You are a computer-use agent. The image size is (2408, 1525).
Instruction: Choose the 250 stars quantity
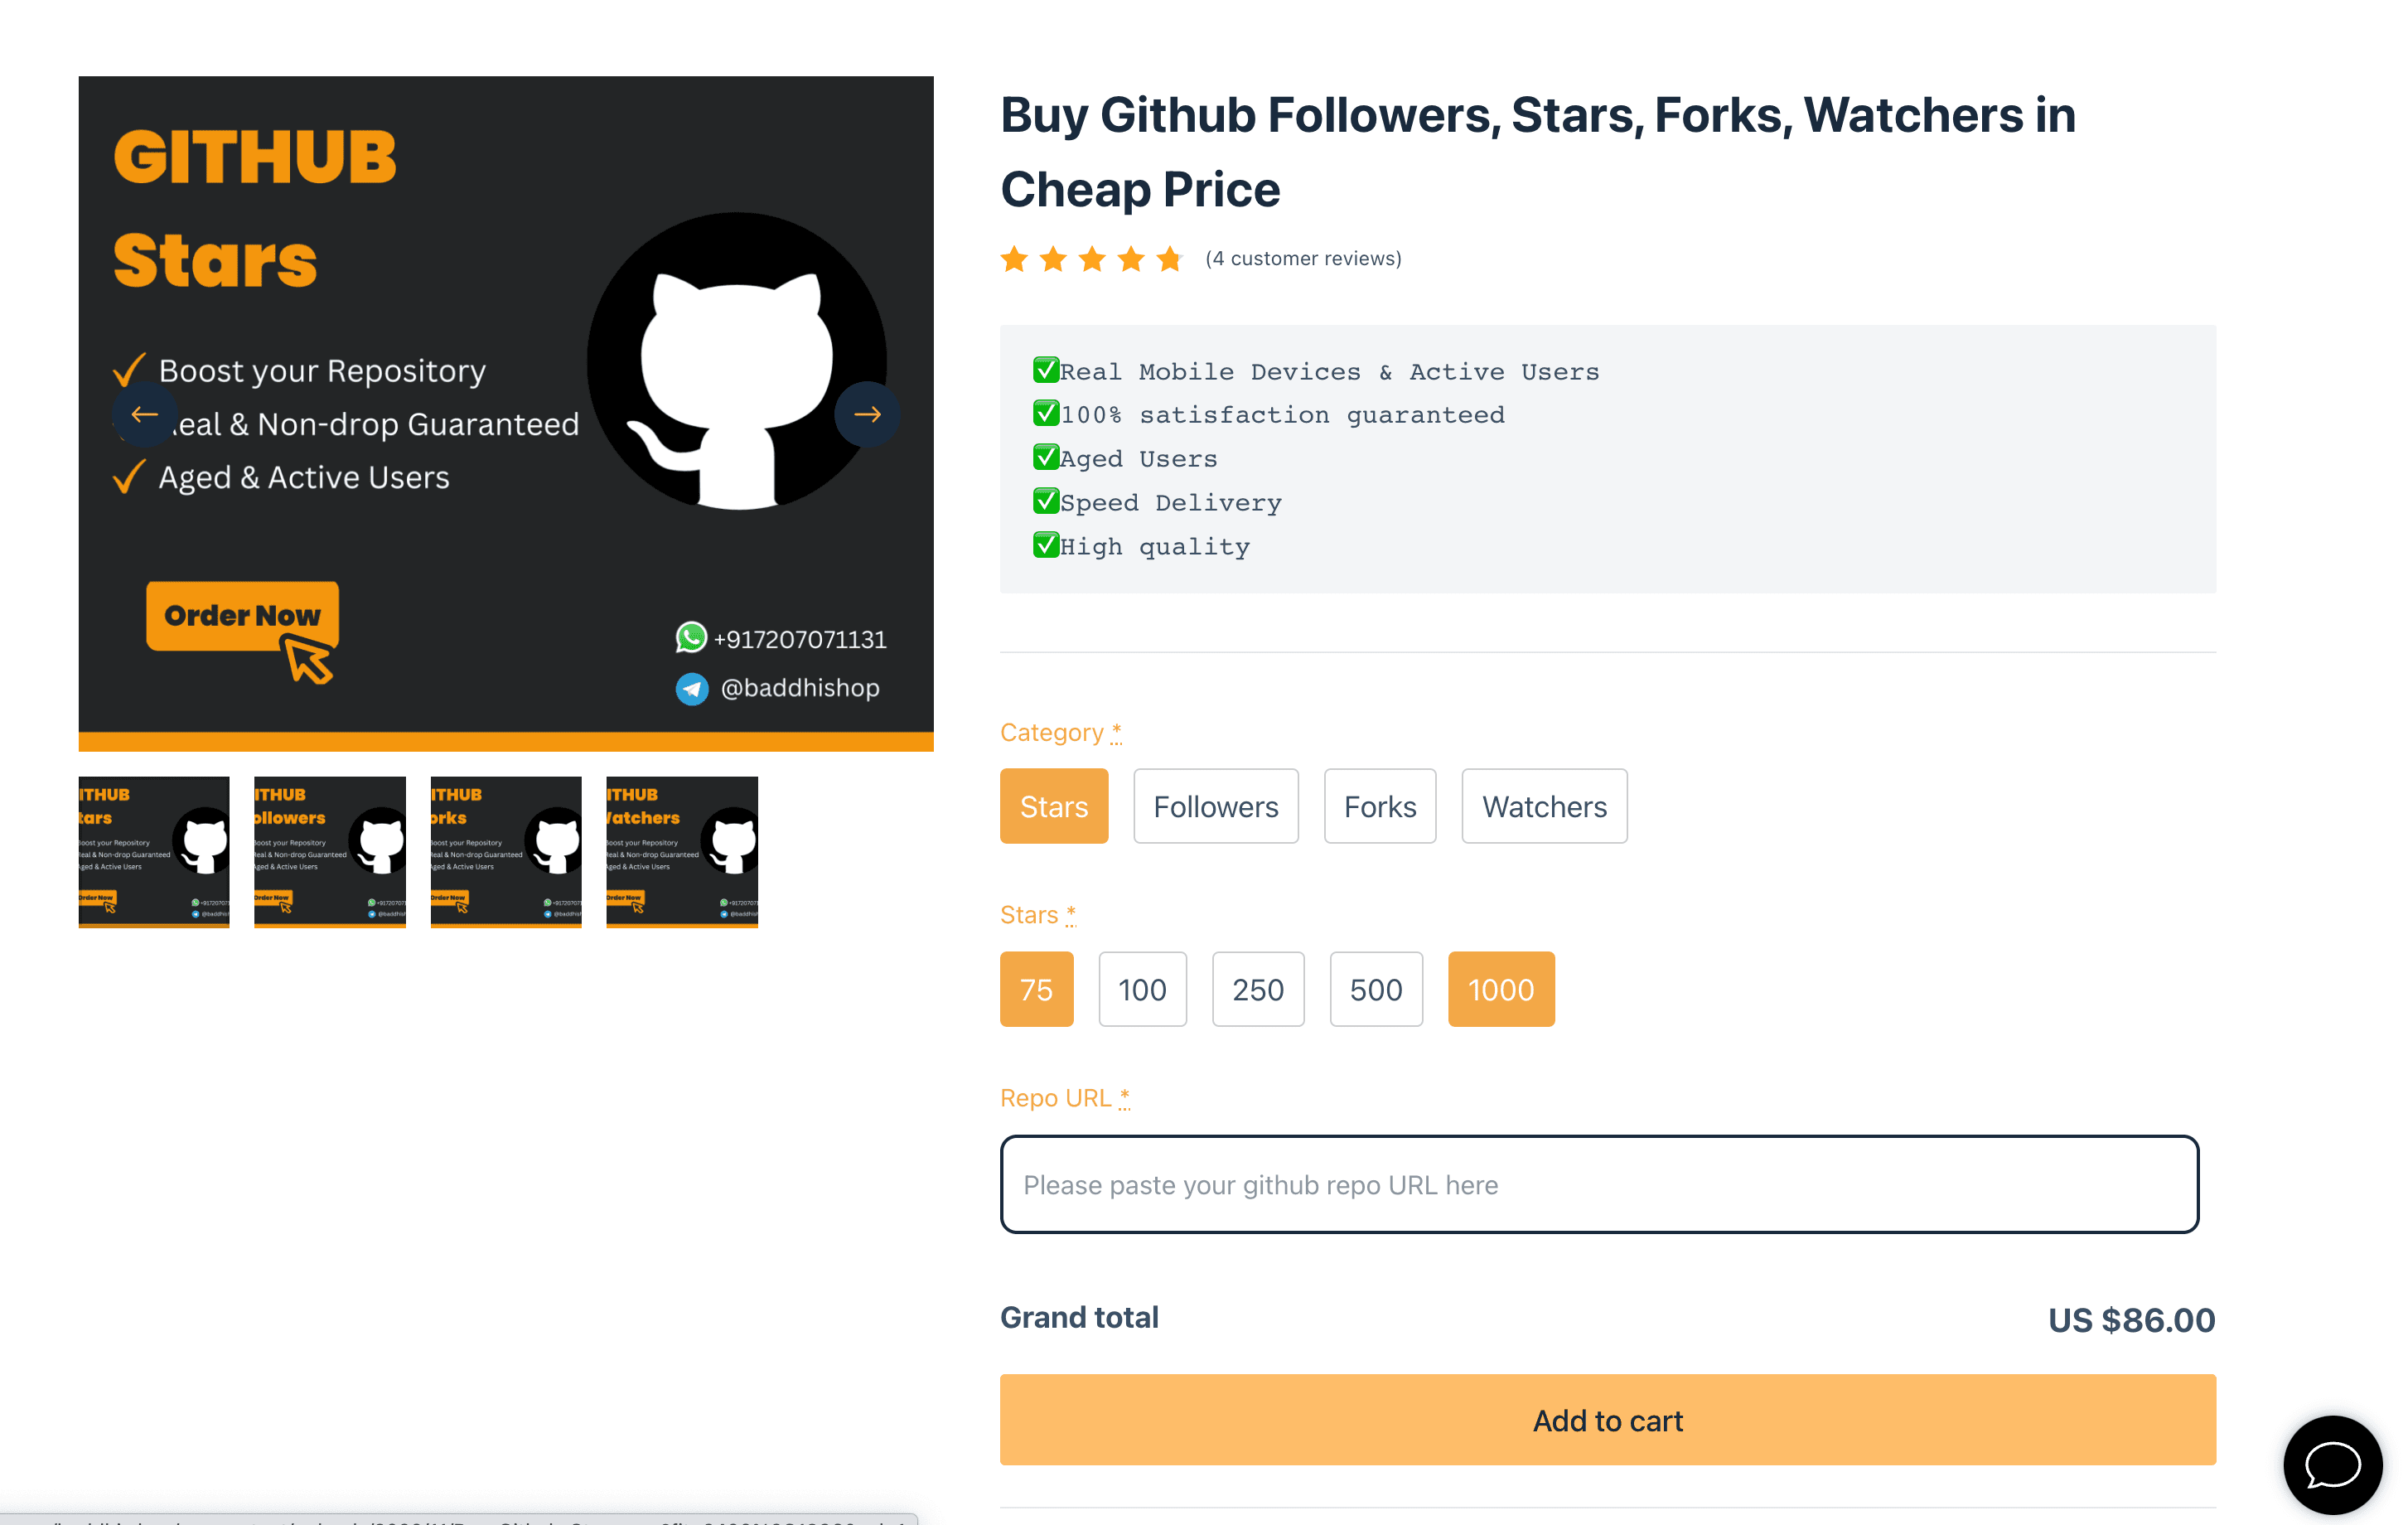pyautogui.click(x=1258, y=989)
